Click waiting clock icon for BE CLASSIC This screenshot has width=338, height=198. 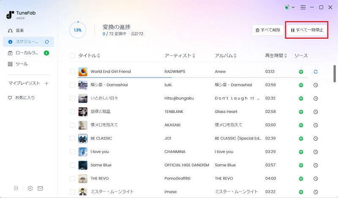coord(316,139)
